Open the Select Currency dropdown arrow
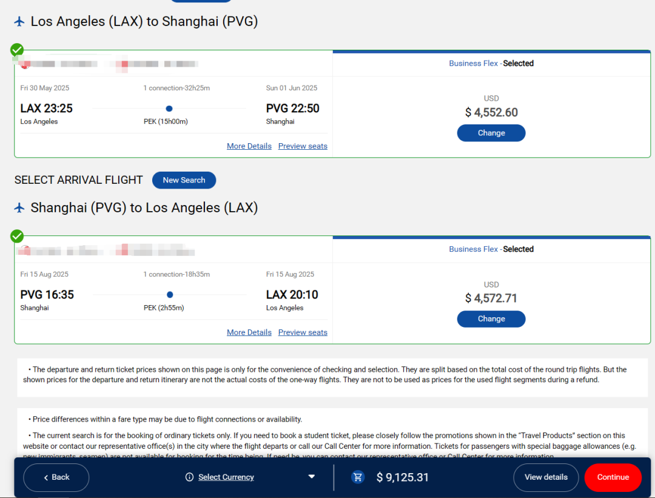Screen dimensions: 655x498 (312, 477)
